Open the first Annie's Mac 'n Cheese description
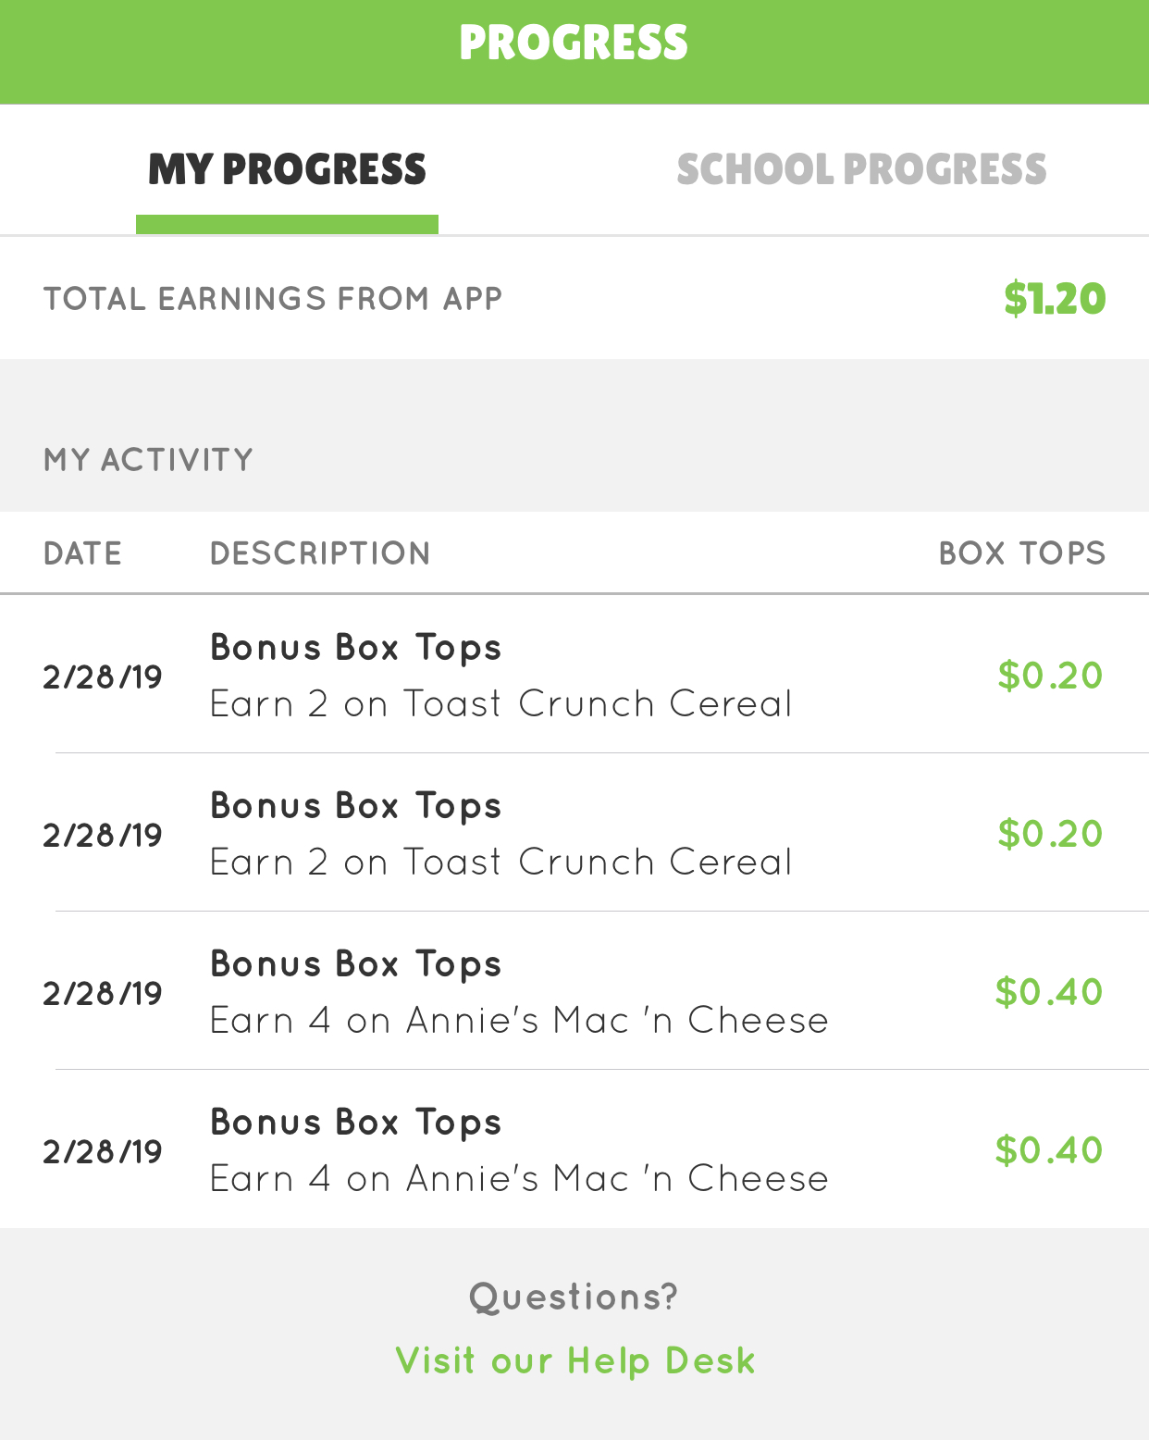 tap(519, 1021)
